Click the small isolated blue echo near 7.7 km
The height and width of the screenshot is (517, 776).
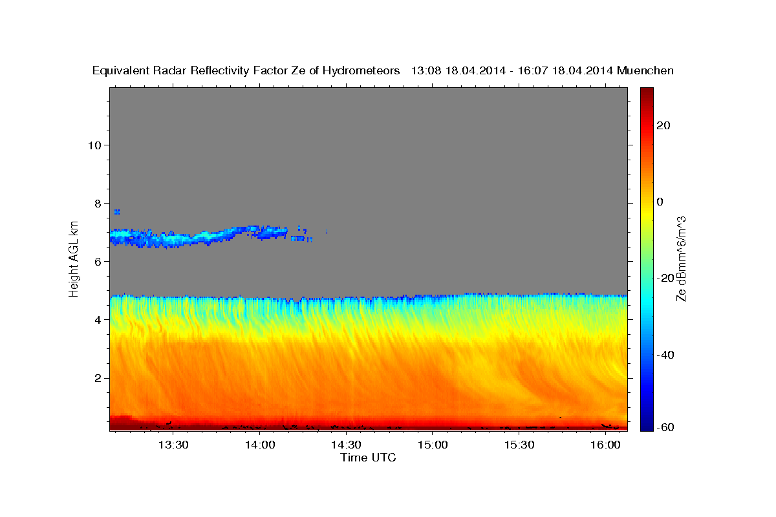tap(117, 211)
